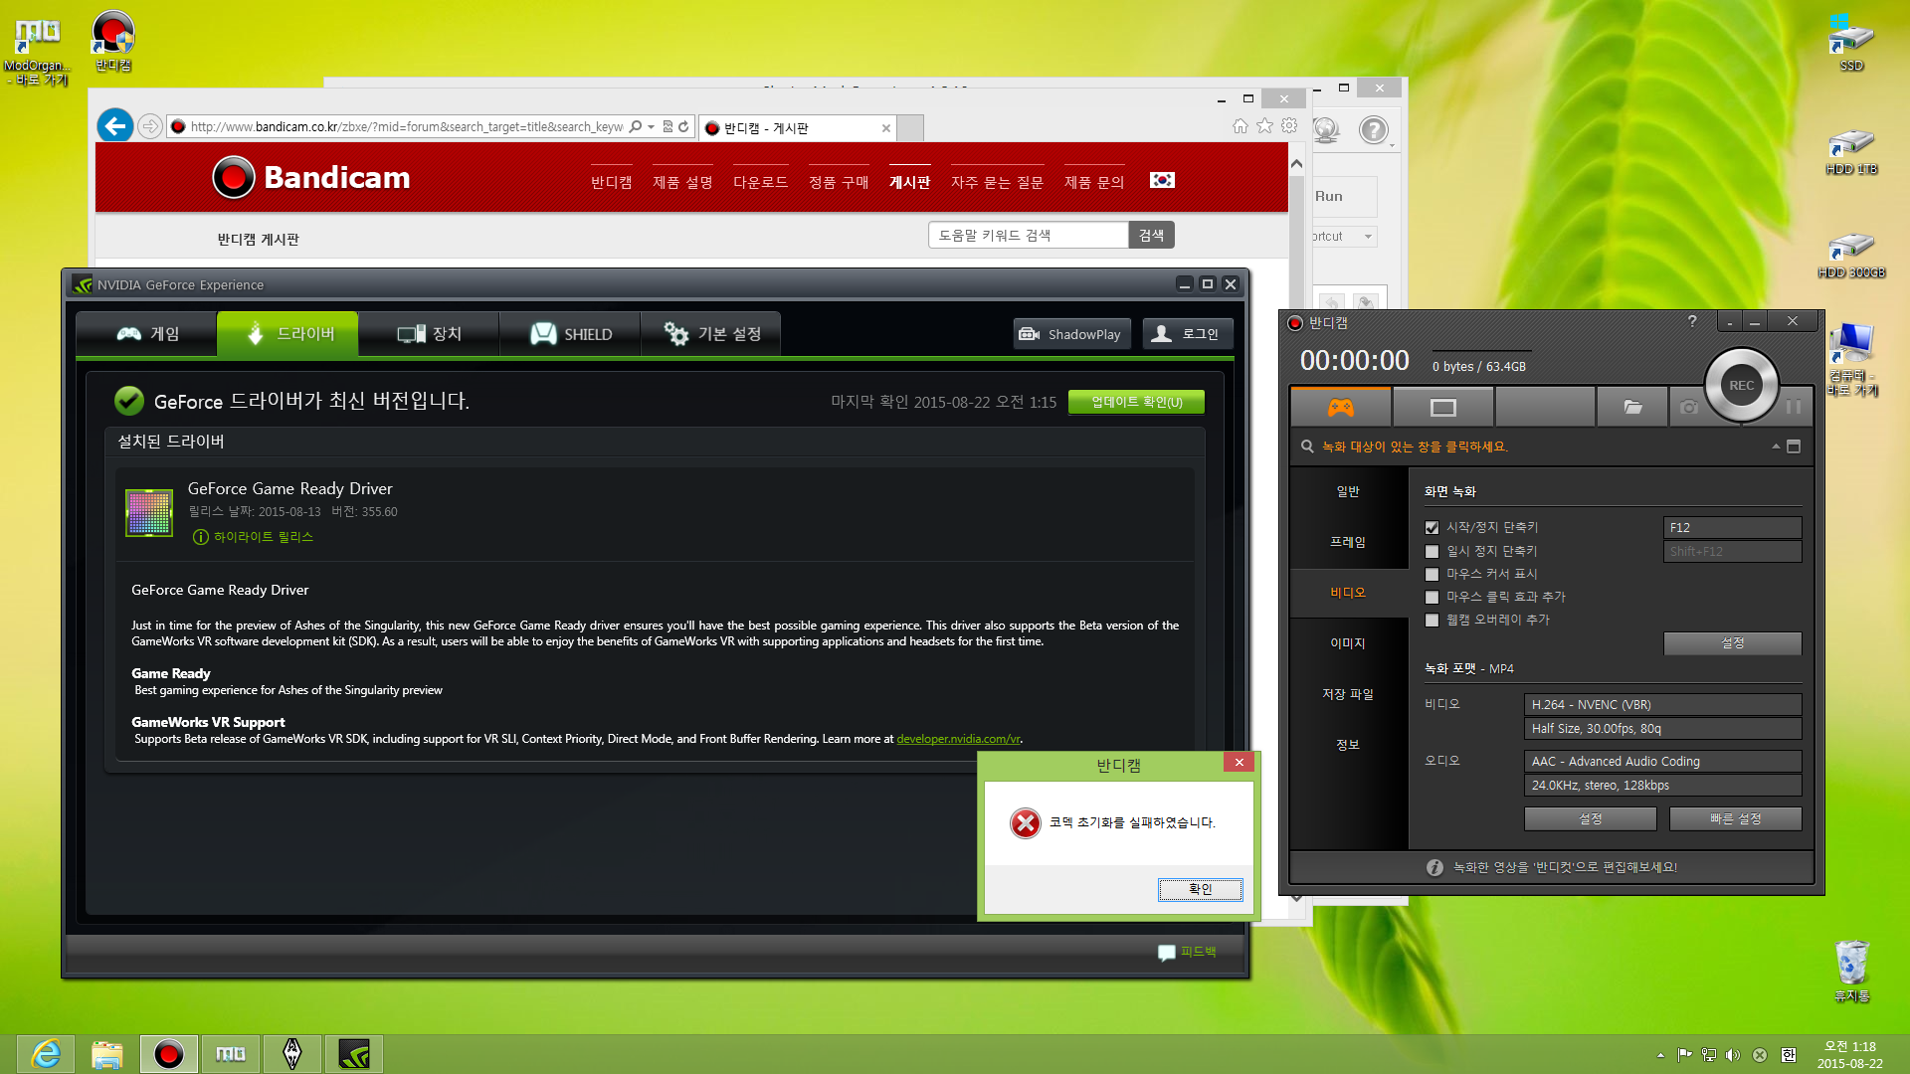Open 다운로드 menu on Bandicam website
Image resolution: width=1910 pixels, height=1074 pixels.
click(760, 183)
